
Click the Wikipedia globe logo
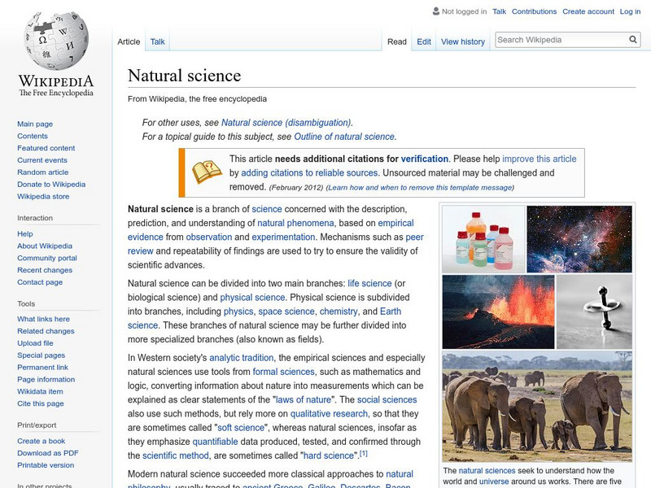tap(55, 41)
